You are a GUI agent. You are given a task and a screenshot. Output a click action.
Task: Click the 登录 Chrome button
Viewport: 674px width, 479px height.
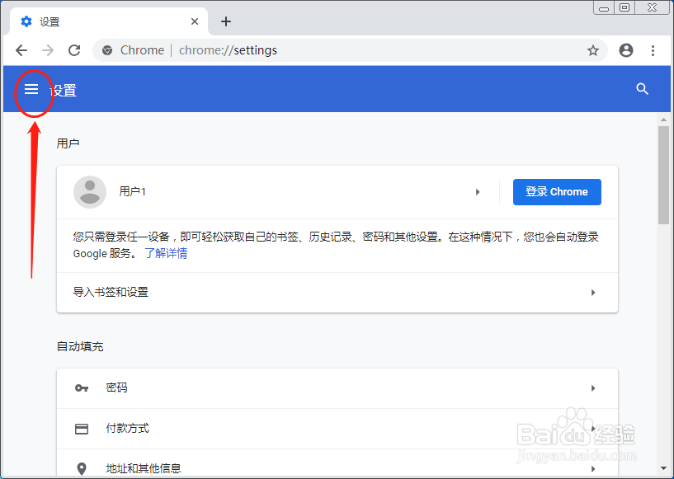coord(557,191)
